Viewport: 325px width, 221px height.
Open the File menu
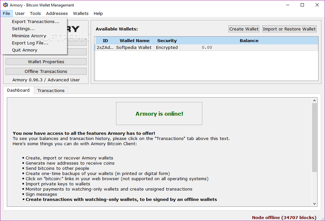pos(6,14)
